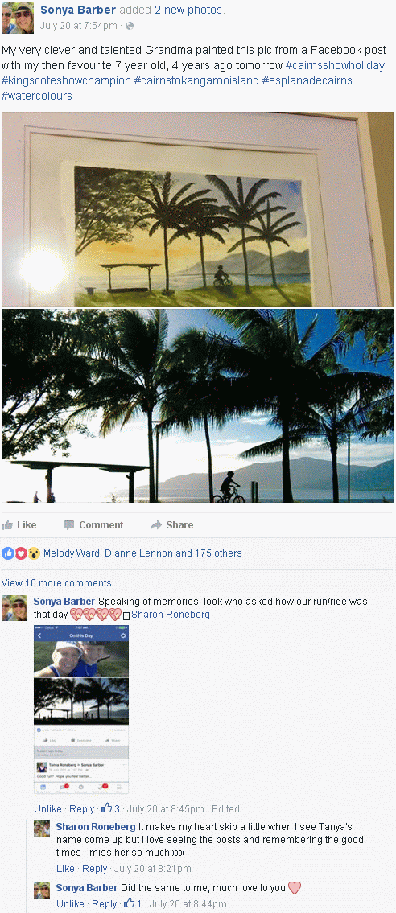
Task: Open the reaction emoji icons summary
Action: point(20,553)
